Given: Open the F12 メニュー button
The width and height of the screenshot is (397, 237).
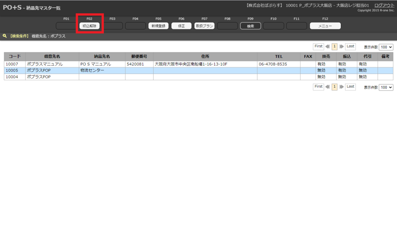Looking at the screenshot, I should point(325,26).
